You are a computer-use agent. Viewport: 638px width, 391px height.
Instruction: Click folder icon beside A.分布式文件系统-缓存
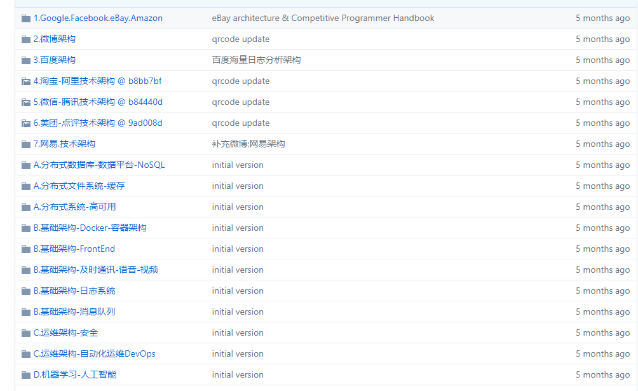click(26, 186)
